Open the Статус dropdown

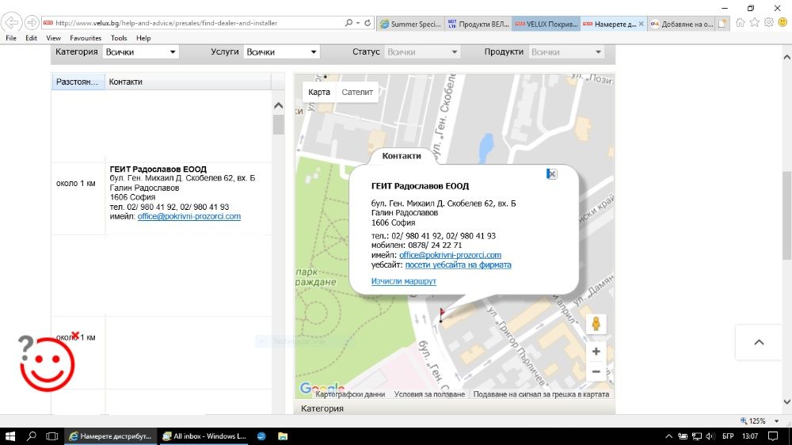click(x=422, y=52)
